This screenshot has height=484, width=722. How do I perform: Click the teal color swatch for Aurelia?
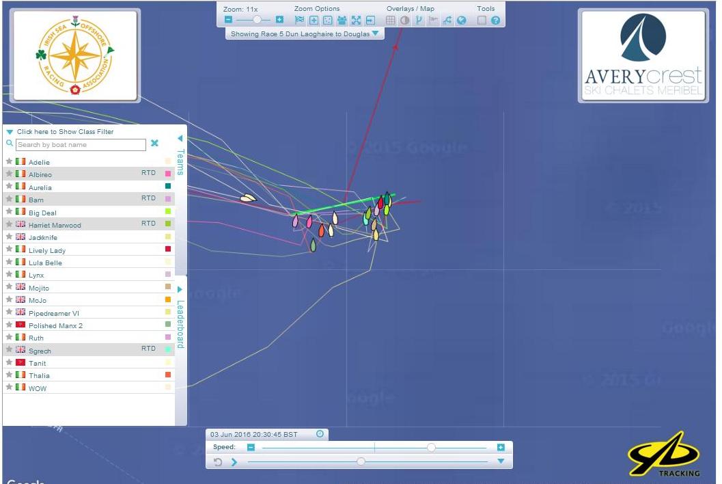[168, 186]
